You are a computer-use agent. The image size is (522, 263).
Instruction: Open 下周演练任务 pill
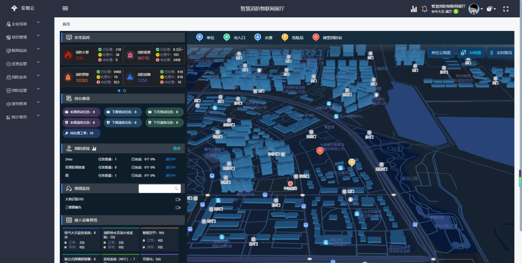click(123, 123)
